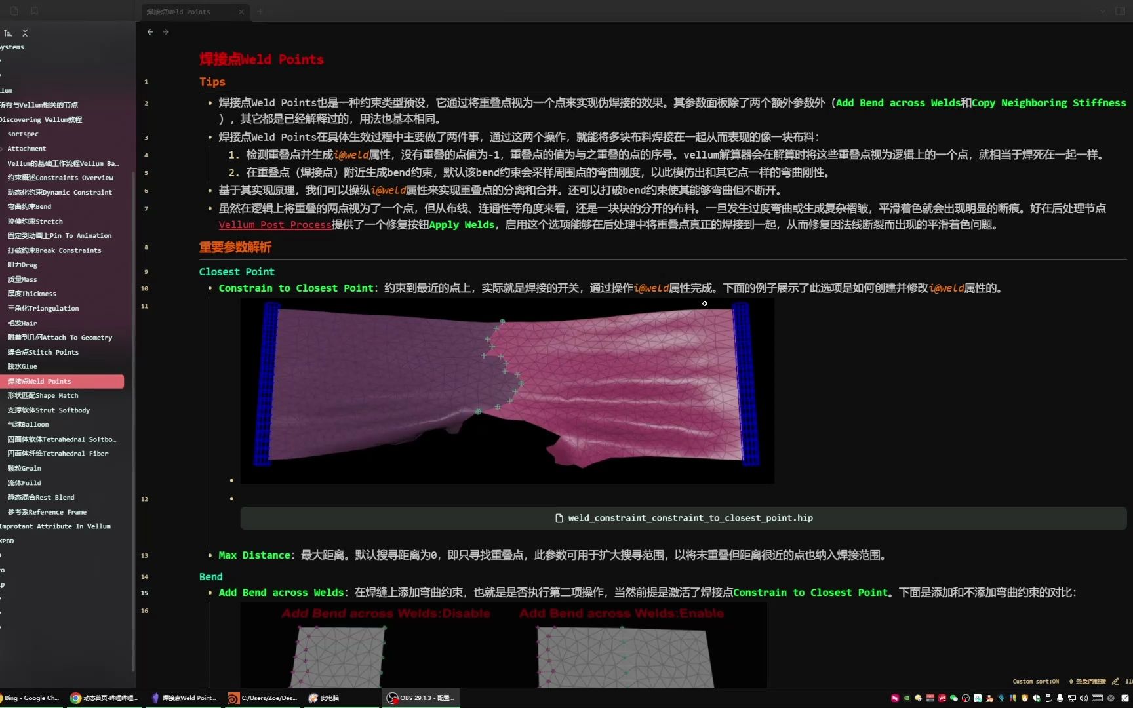Open the Discovering Vellum教程 folder
The width and height of the screenshot is (1133, 708).
pos(41,119)
